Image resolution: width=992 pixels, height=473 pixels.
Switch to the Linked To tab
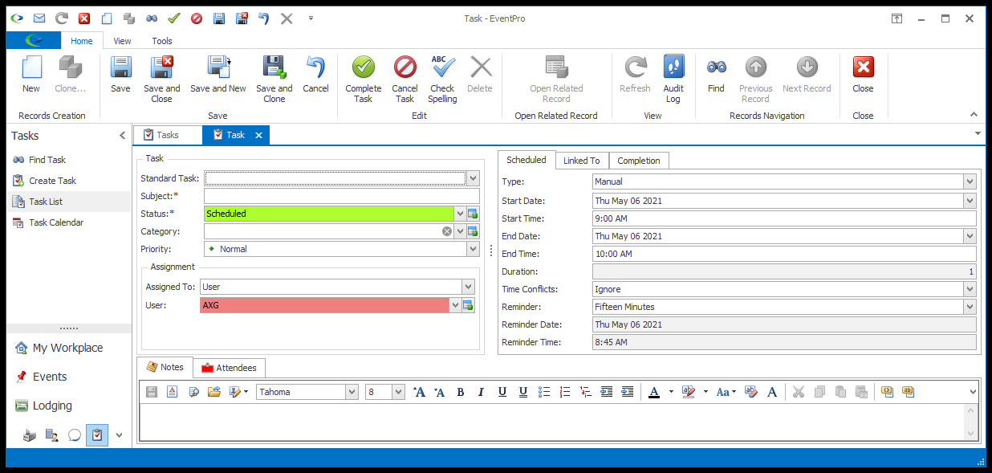(582, 161)
